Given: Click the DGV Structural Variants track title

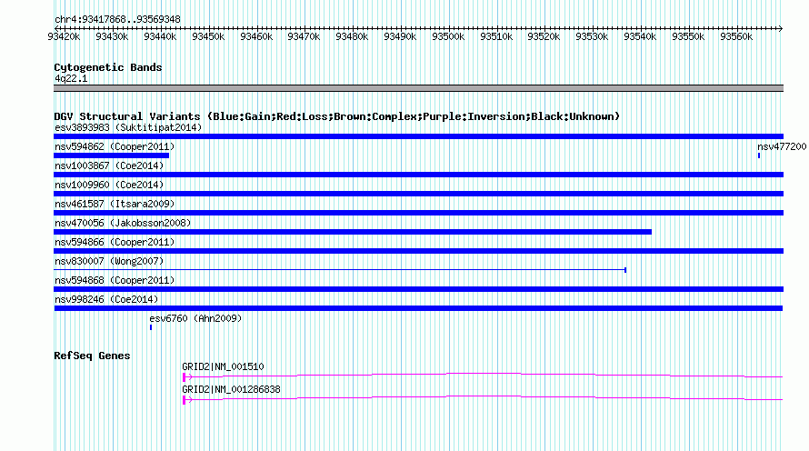Looking at the screenshot, I should [x=337, y=116].
